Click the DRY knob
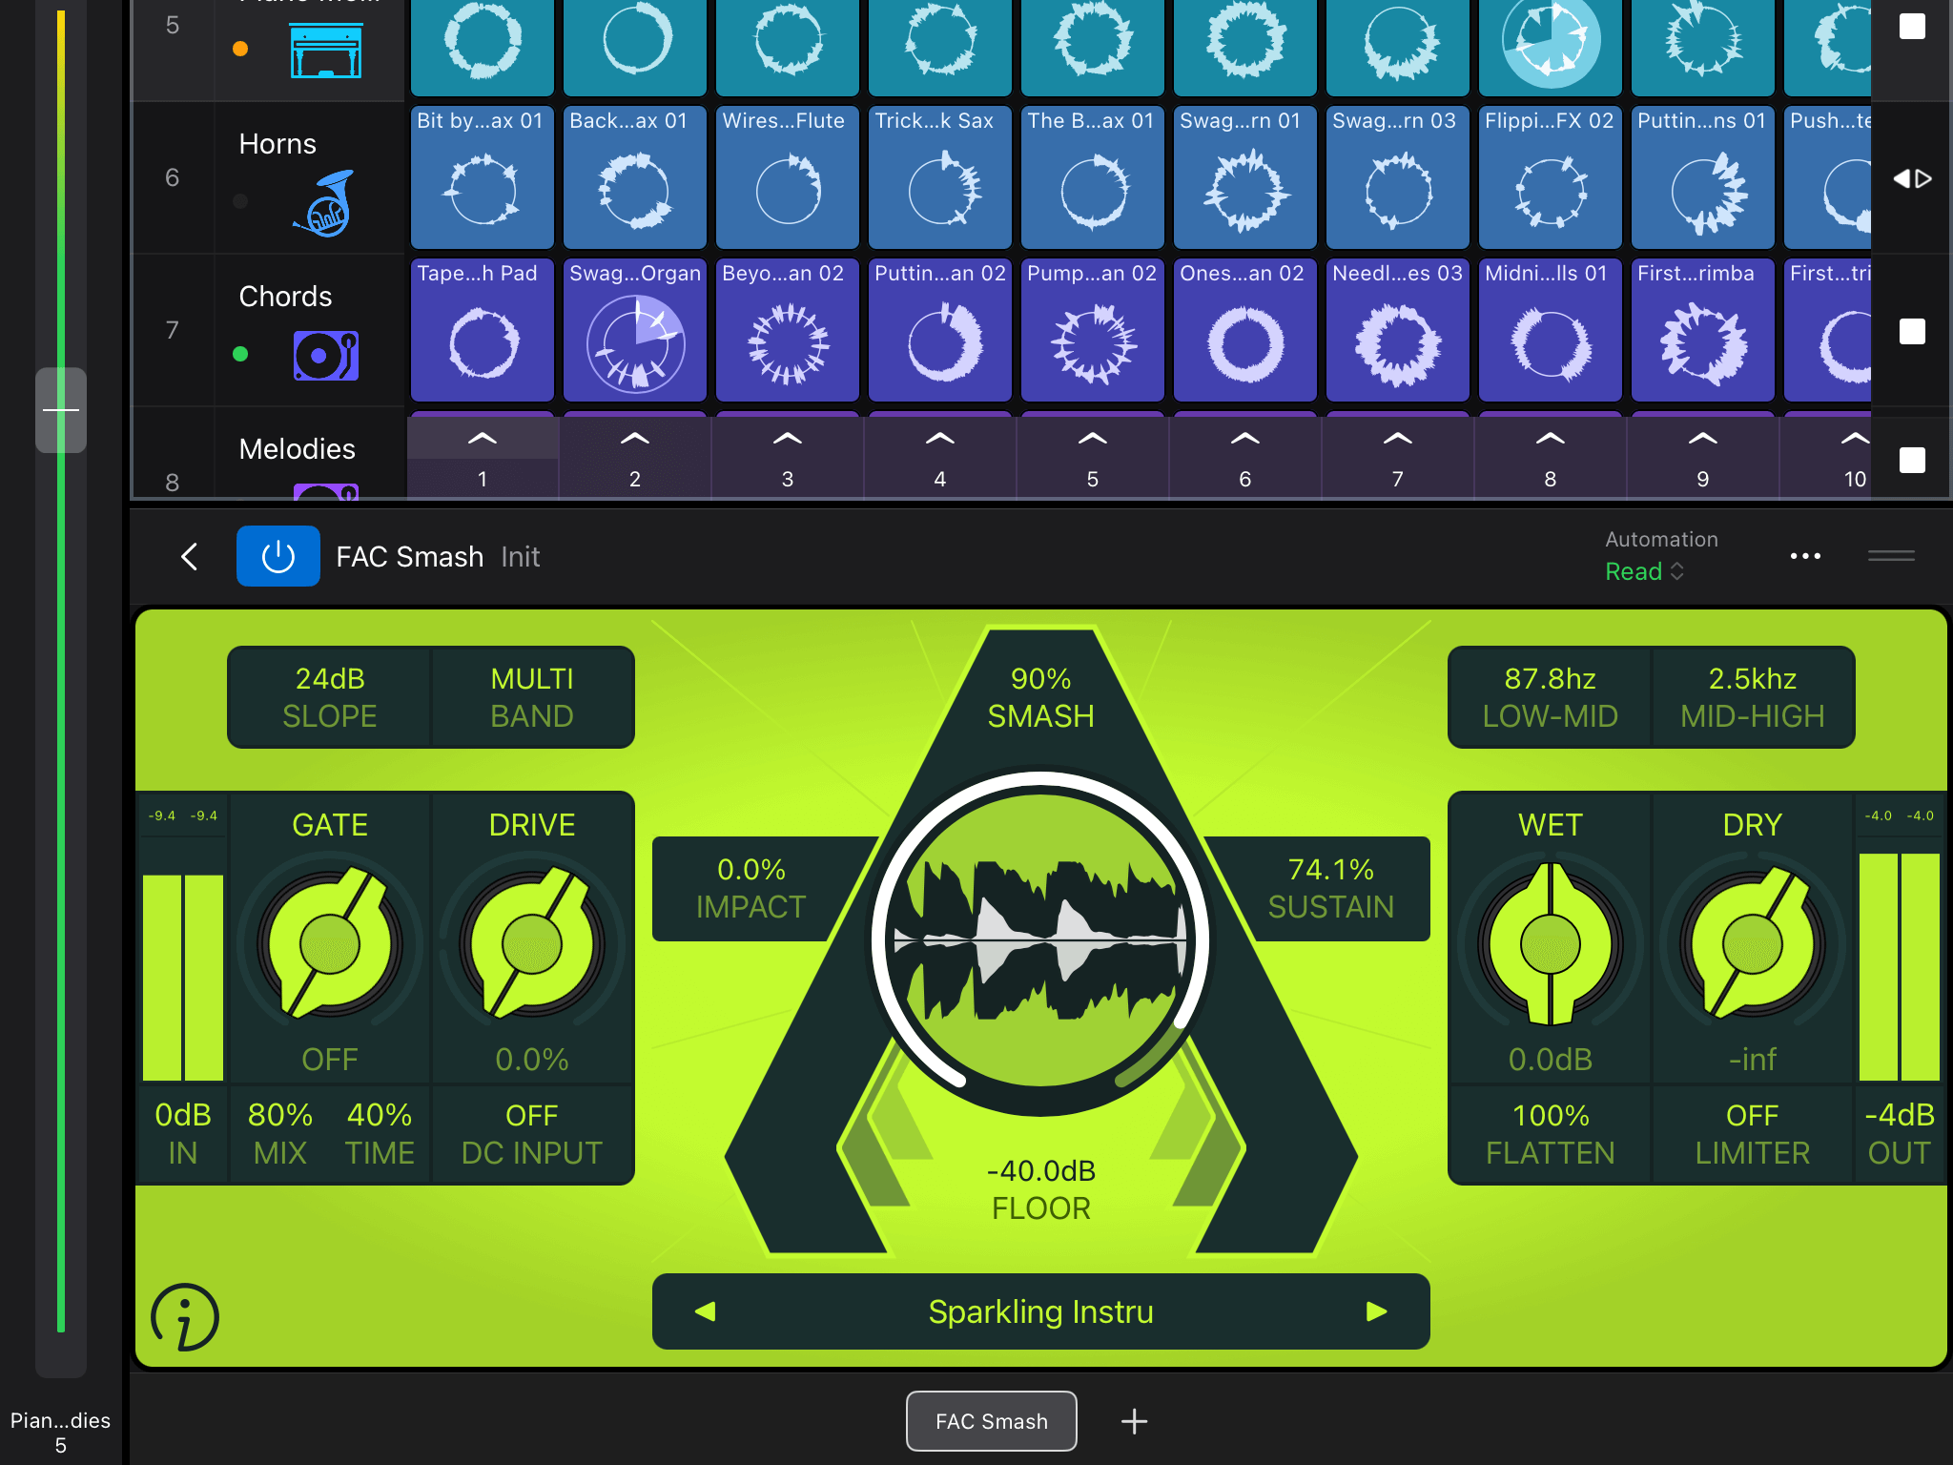Screen dimensions: 1953x1465 (x=1752, y=943)
